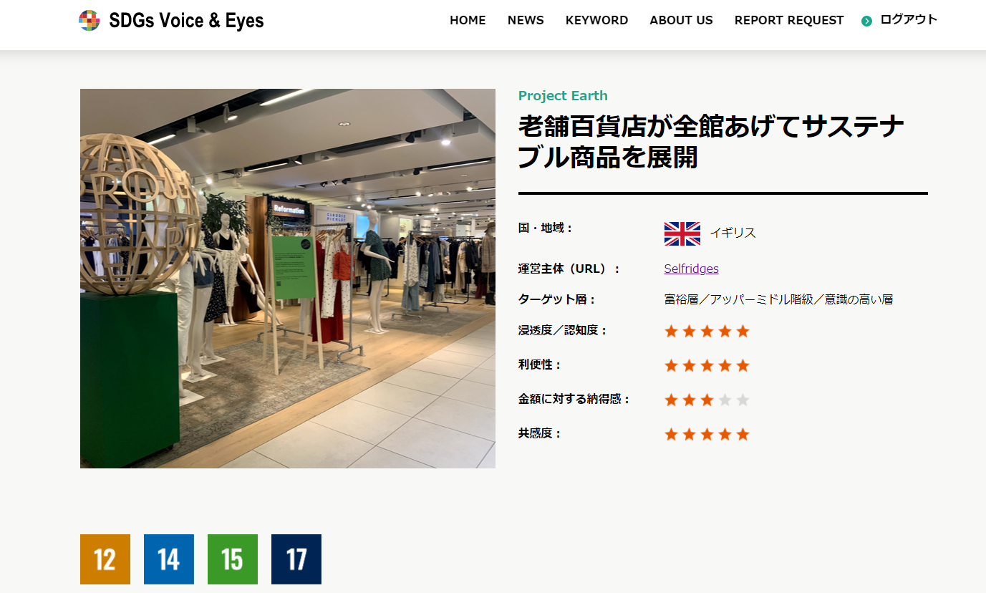Select the green SDG 15 icon
Screen dimensions: 986x593
pyautogui.click(x=233, y=559)
